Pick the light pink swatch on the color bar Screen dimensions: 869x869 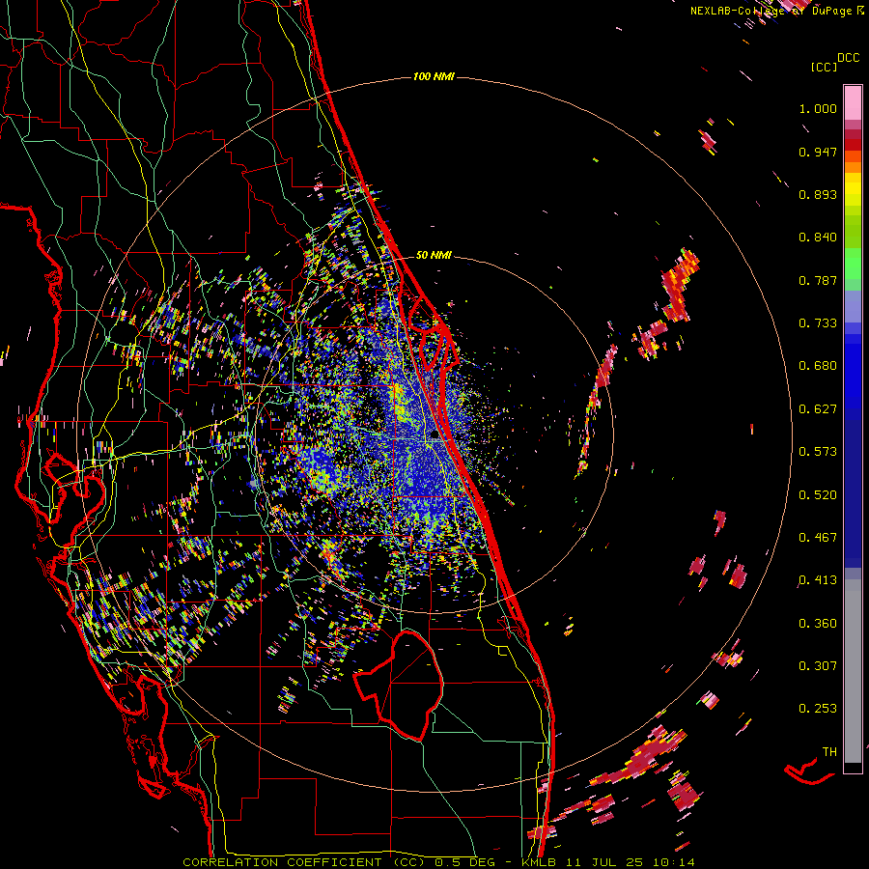click(x=853, y=102)
